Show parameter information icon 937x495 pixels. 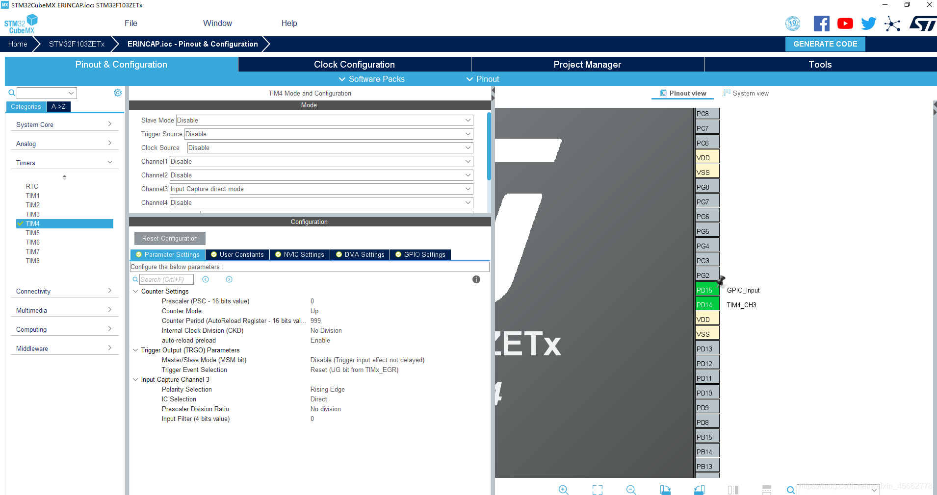coord(476,279)
